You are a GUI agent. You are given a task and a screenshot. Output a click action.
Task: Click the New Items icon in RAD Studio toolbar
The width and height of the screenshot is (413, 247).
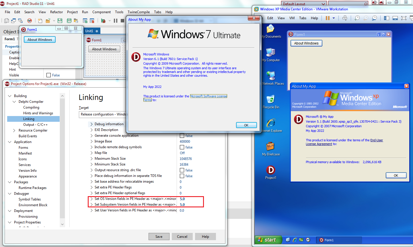click(40, 21)
